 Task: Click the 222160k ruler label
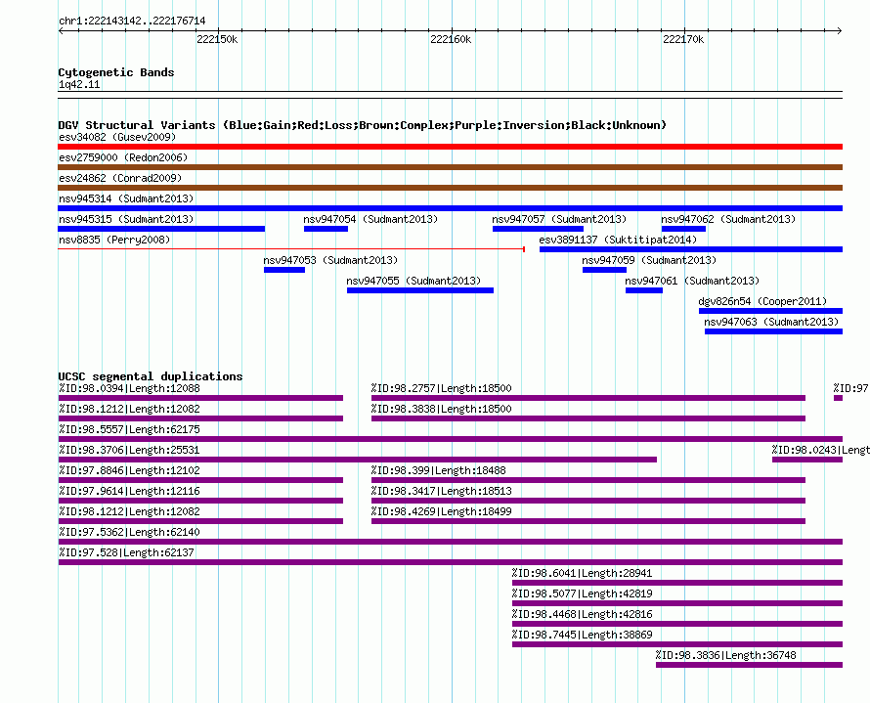pos(451,39)
